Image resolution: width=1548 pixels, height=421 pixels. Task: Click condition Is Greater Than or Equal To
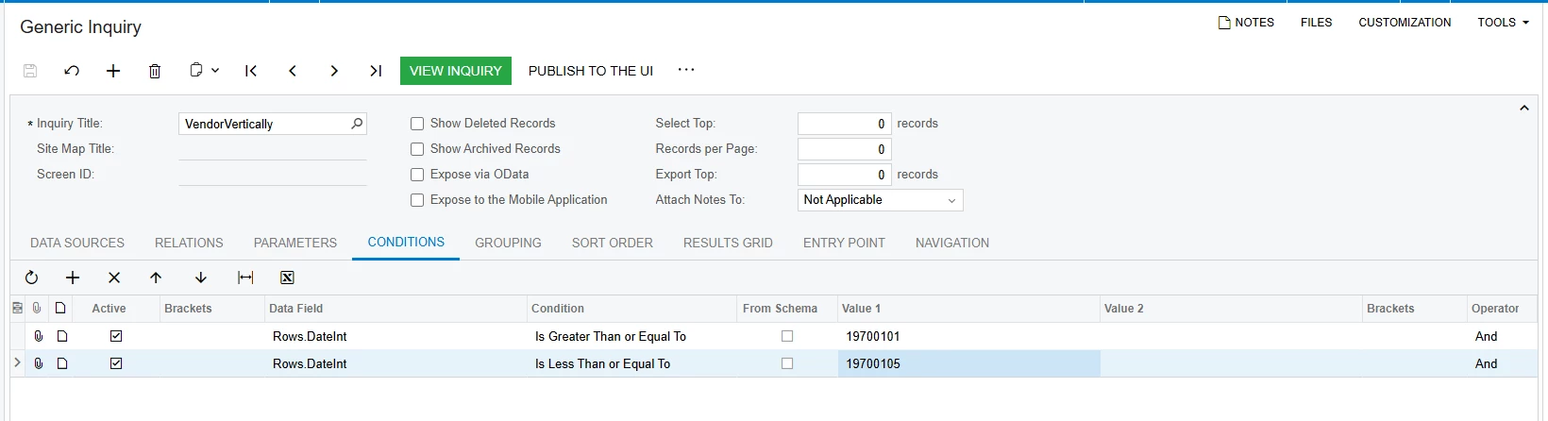tap(611, 336)
